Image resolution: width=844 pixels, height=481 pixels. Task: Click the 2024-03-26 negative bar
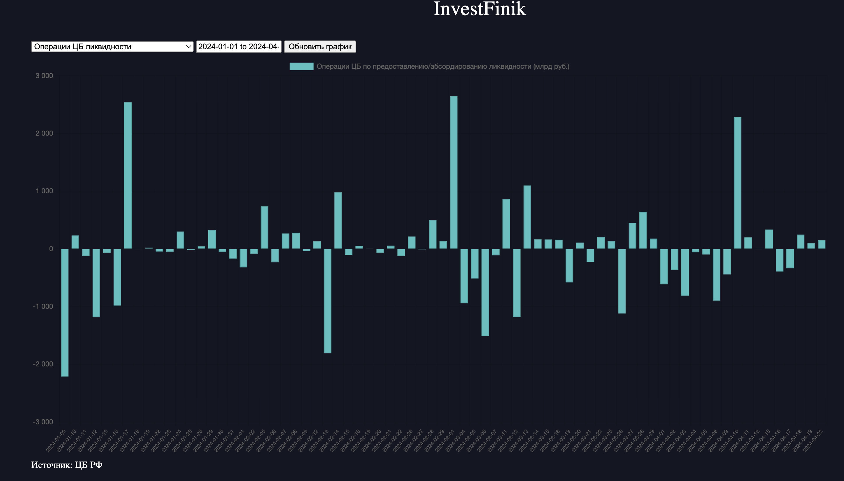point(622,281)
